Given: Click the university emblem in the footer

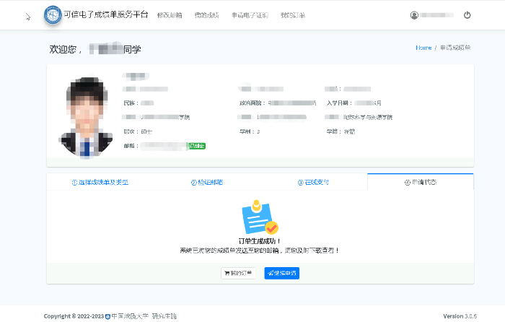Looking at the screenshot, I should click(108, 316).
